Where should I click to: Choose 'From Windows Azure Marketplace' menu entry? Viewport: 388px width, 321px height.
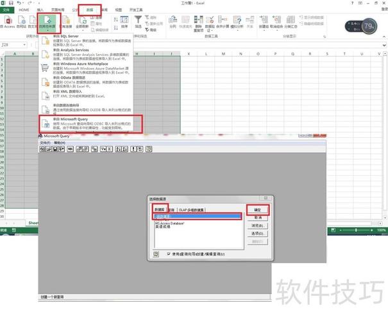coord(86,68)
